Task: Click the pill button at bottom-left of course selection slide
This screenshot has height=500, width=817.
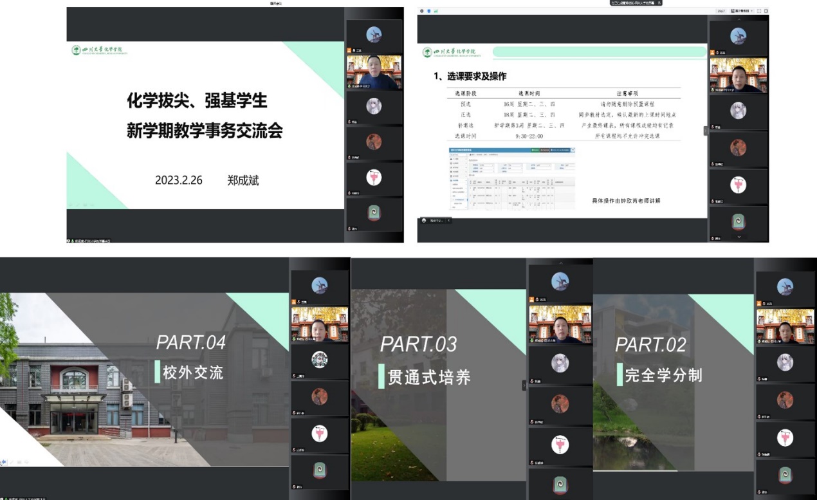Action: (x=433, y=220)
